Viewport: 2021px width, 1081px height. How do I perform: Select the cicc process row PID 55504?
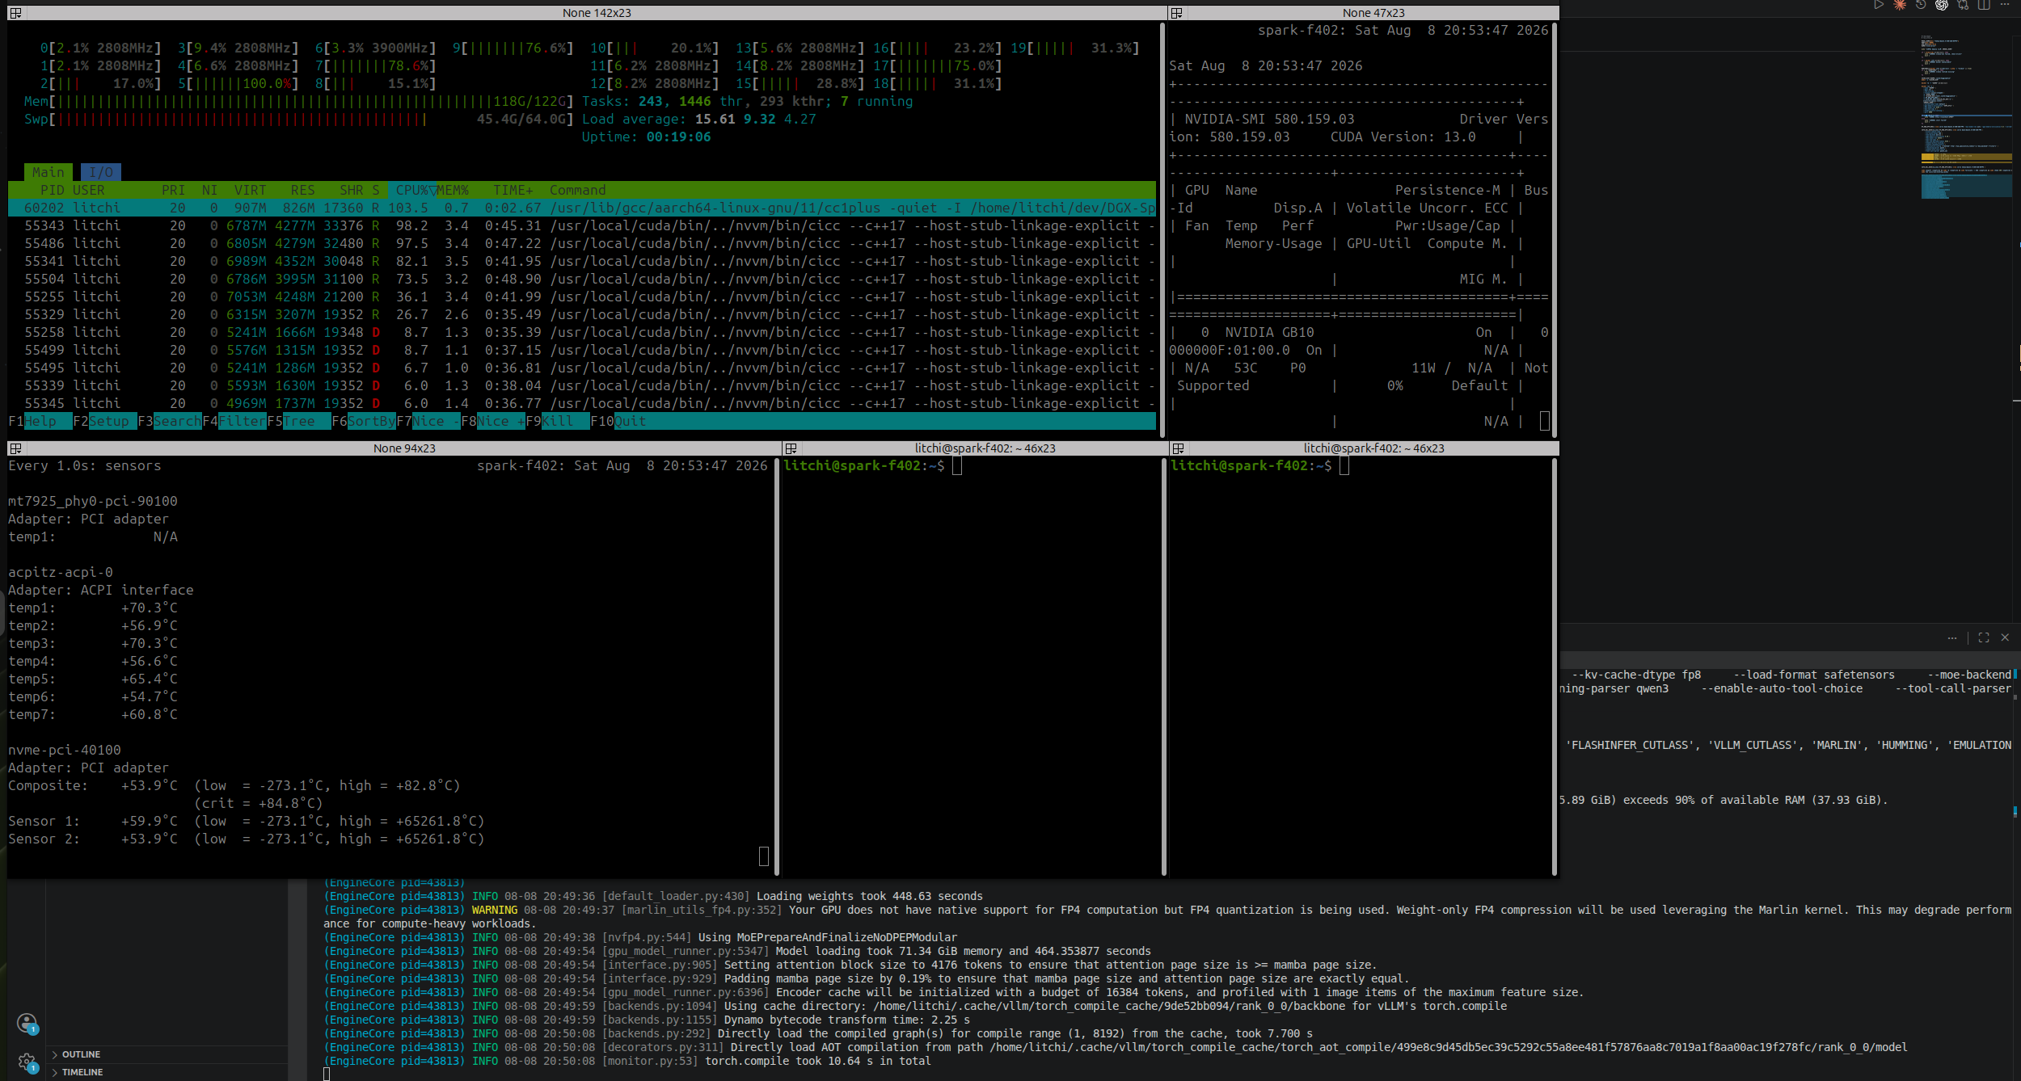point(582,279)
